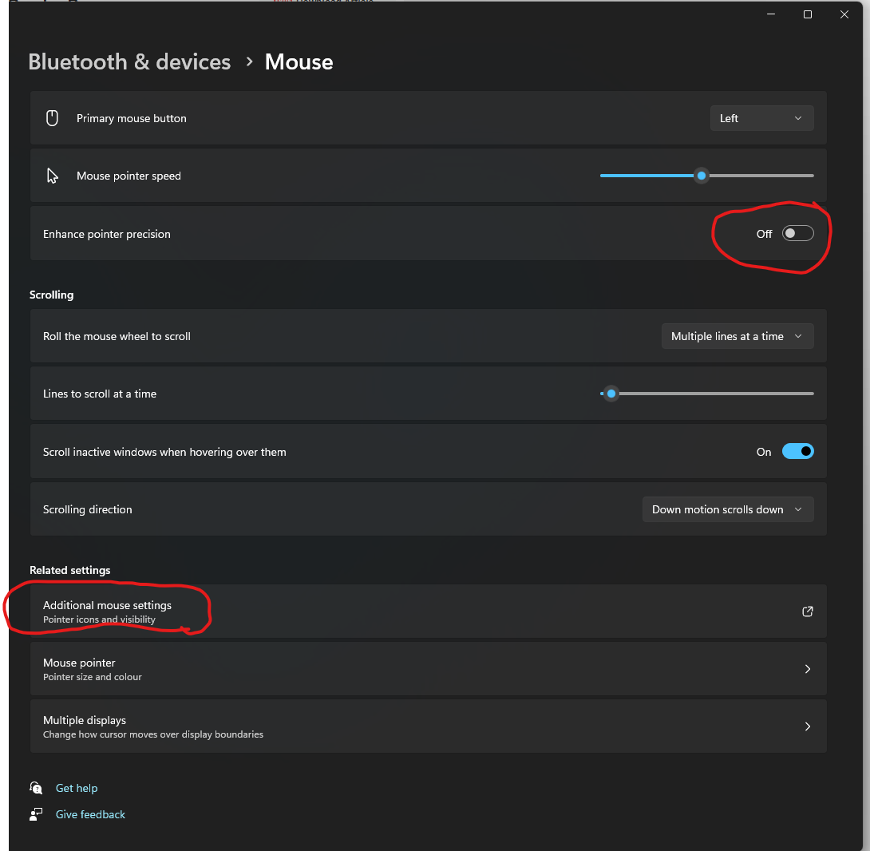Disable scrolling inactive windows on hover
The width and height of the screenshot is (870, 851).
[797, 452]
